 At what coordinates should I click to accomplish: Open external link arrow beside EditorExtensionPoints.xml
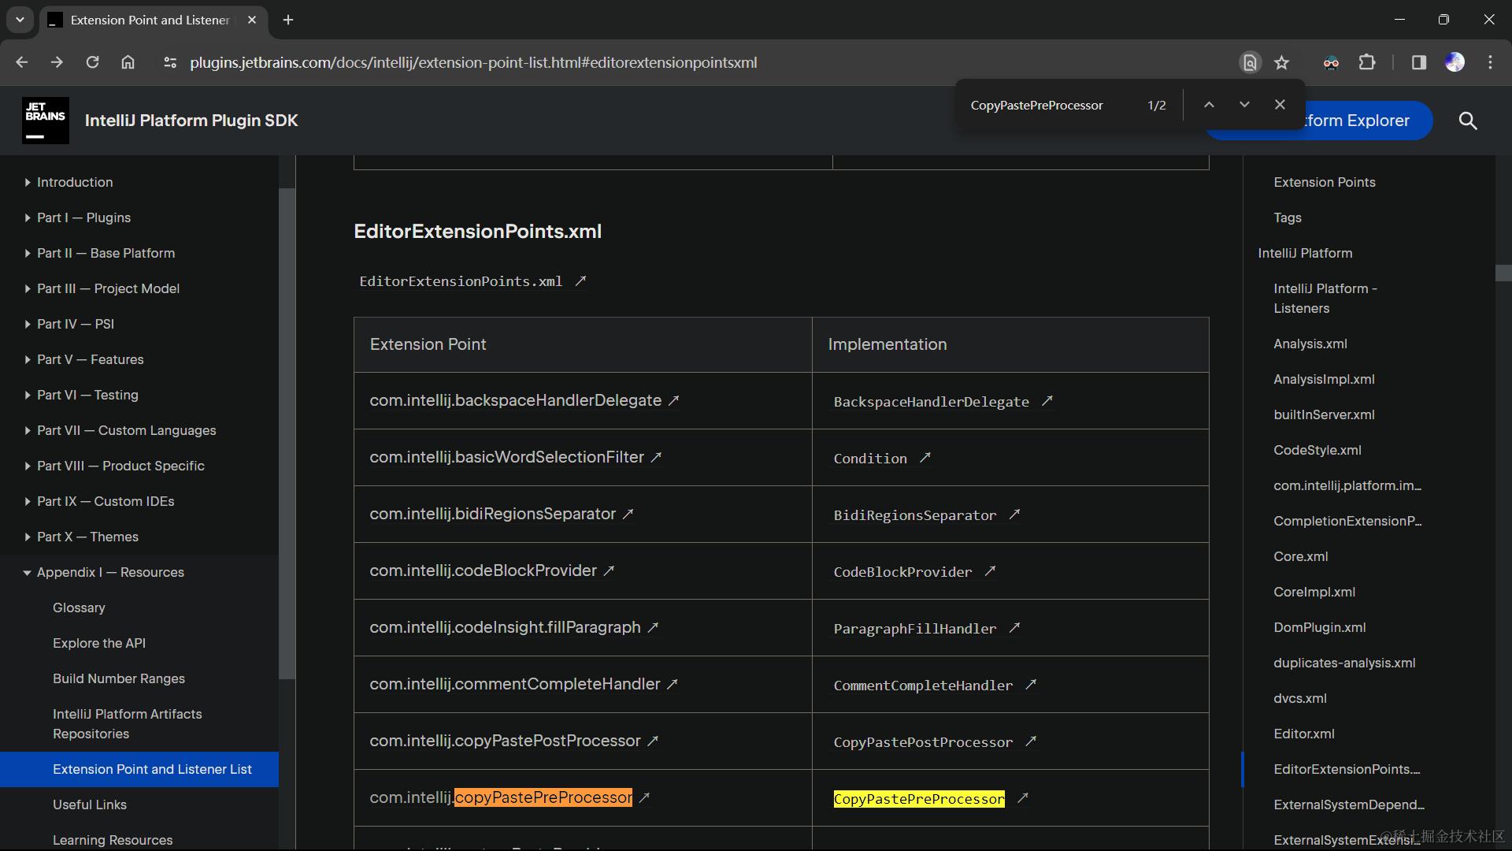pos(580,281)
